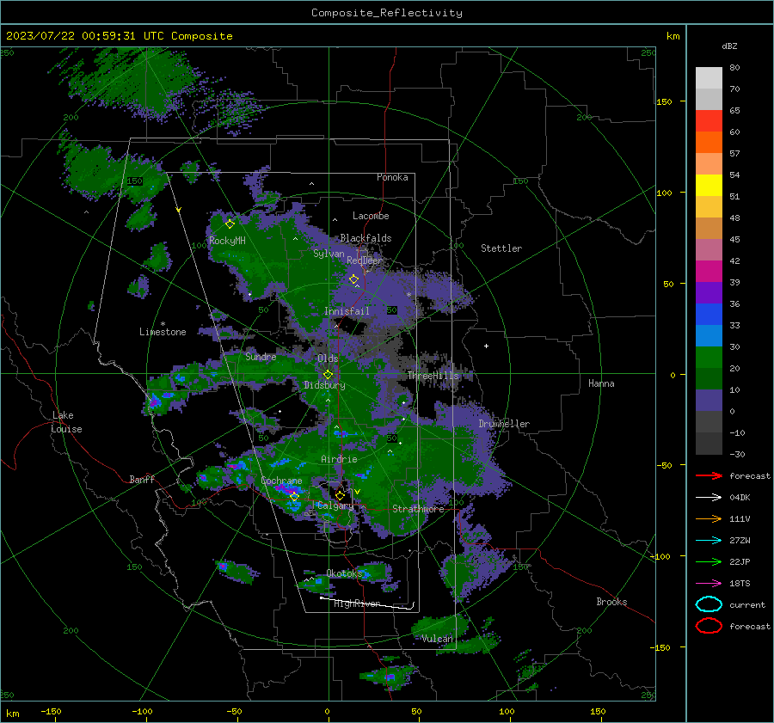The width and height of the screenshot is (774, 723).
Task: Click the Ponoka label on map
Action: pos(392,177)
